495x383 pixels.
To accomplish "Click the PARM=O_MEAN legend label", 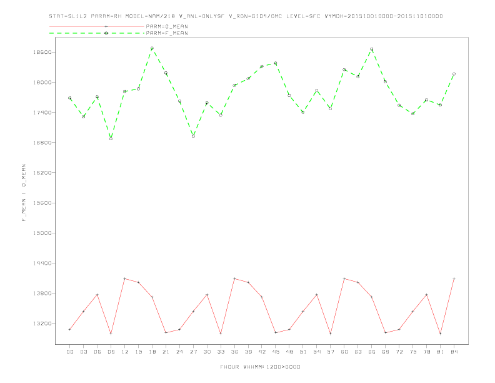I will pyautogui.click(x=167, y=26).
